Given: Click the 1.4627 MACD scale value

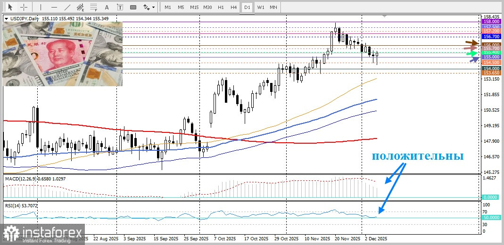Looking at the screenshot, I should coord(490,178).
